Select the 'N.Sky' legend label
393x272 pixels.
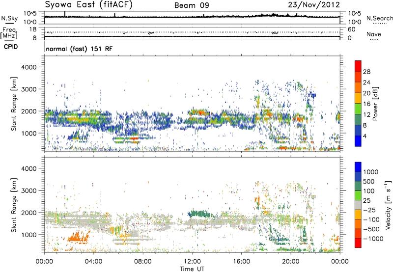pyautogui.click(x=9, y=18)
